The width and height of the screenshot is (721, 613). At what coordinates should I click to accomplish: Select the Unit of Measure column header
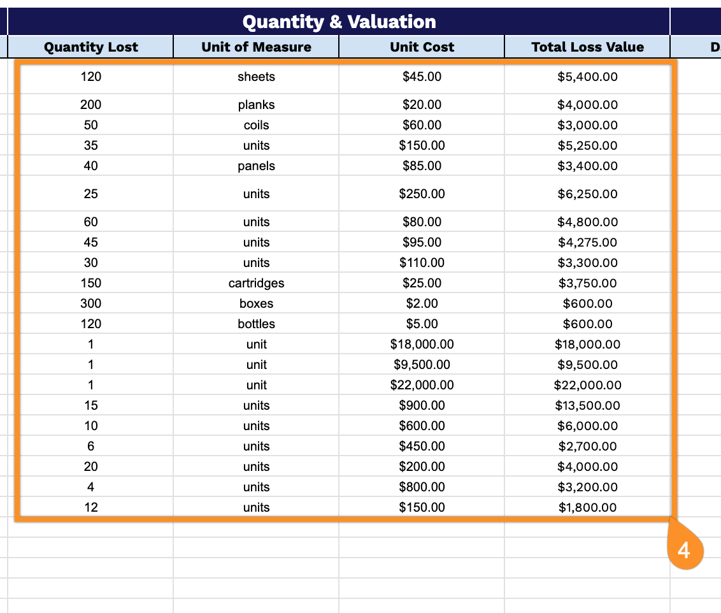click(255, 47)
